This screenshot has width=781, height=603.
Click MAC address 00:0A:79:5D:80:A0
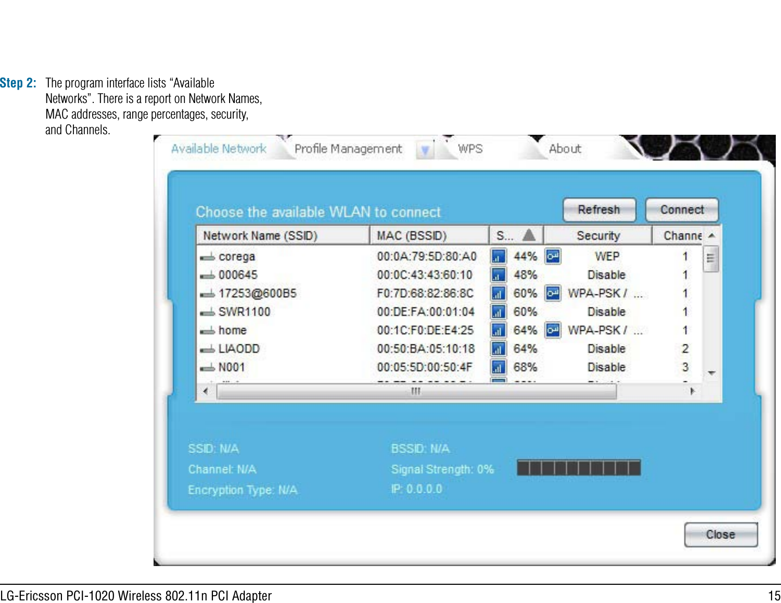[x=427, y=256]
